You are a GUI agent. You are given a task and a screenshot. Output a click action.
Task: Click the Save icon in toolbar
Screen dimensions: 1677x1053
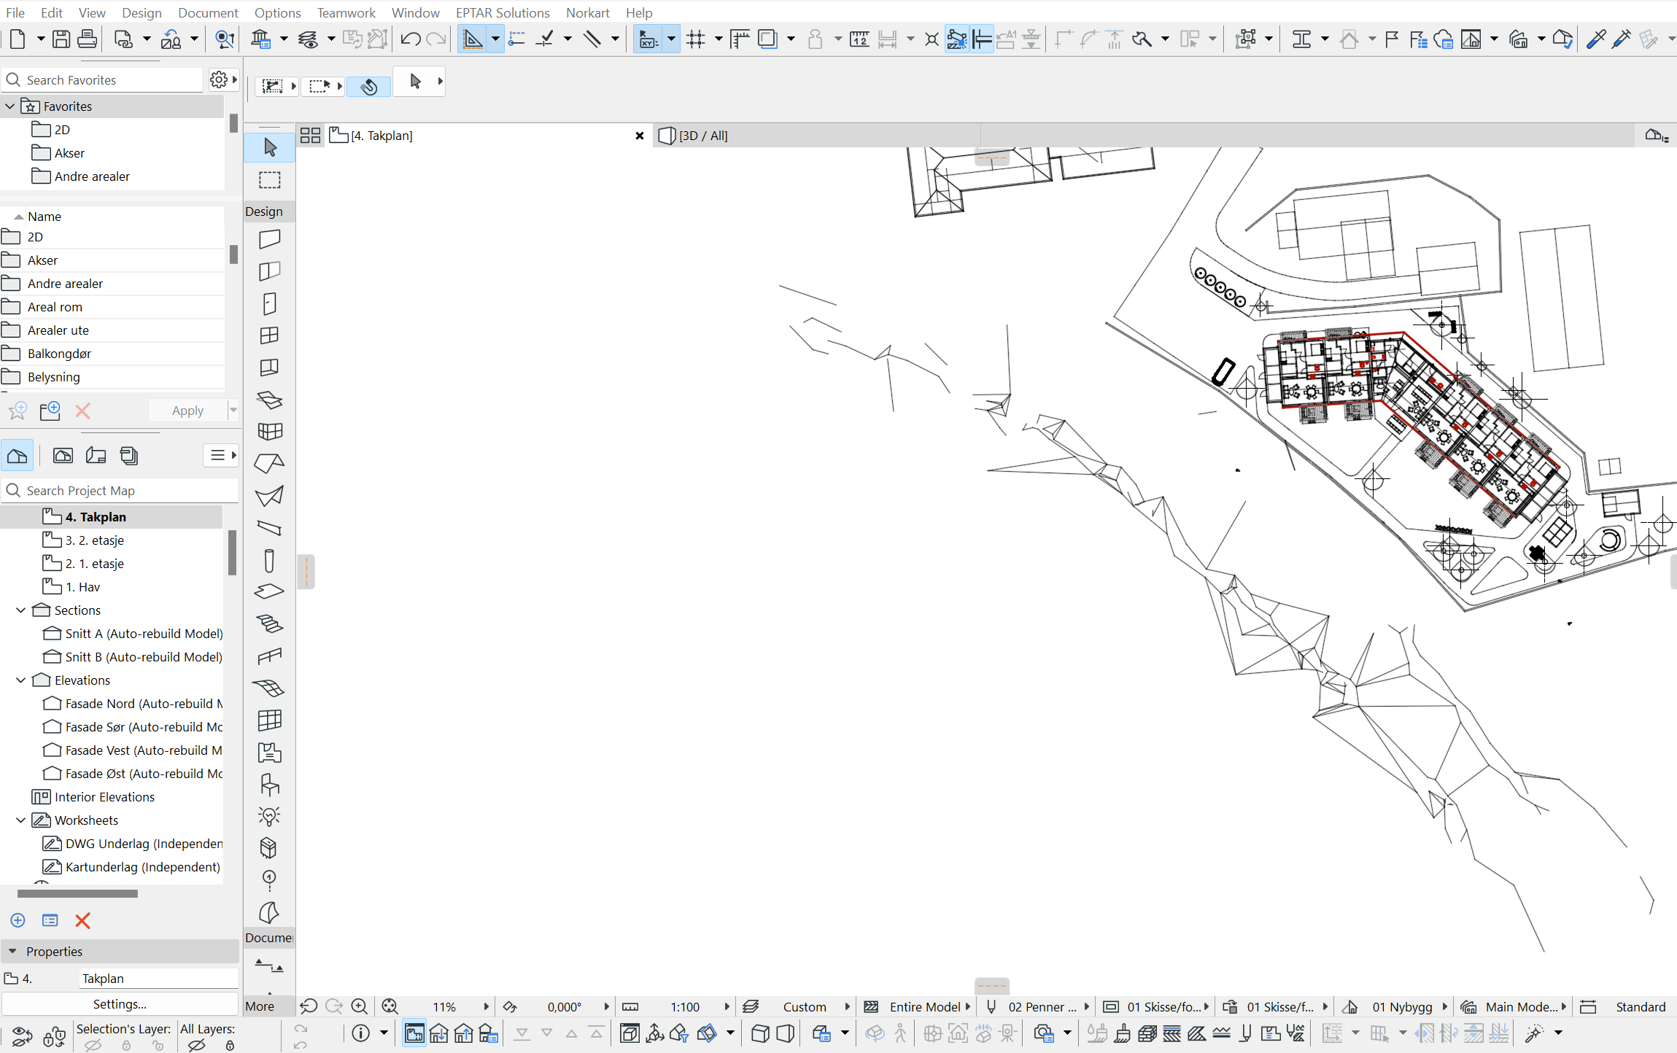coord(61,39)
